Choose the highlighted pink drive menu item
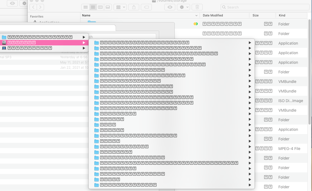Screen dimensions: 312x191 44,43
